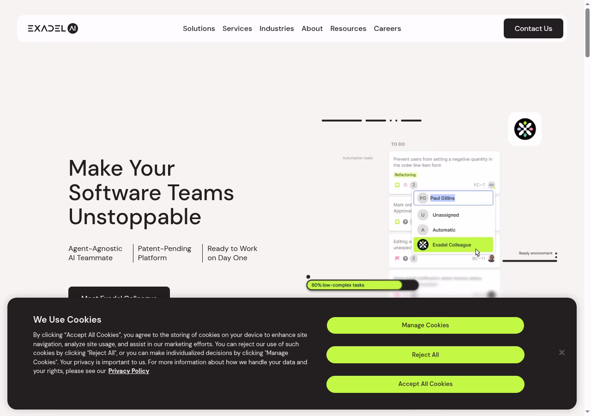Open the Privacy Policy link

(128, 371)
